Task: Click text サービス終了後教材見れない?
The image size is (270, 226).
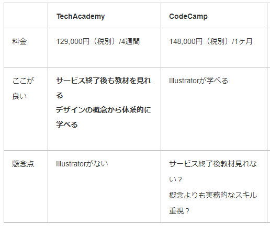Action: click(x=213, y=172)
